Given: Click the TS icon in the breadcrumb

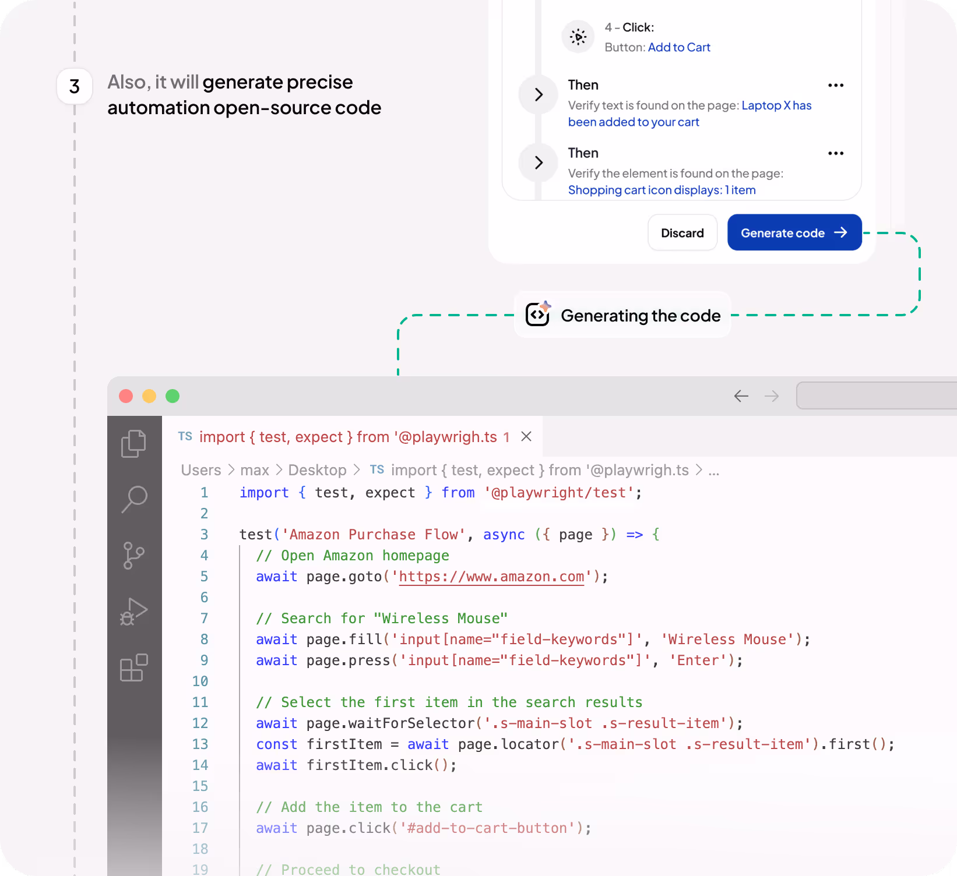Looking at the screenshot, I should point(377,469).
